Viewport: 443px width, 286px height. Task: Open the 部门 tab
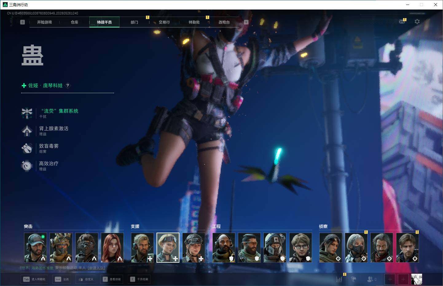[134, 22]
